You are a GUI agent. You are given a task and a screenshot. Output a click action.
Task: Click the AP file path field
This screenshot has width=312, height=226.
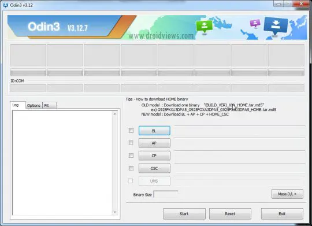(240, 143)
